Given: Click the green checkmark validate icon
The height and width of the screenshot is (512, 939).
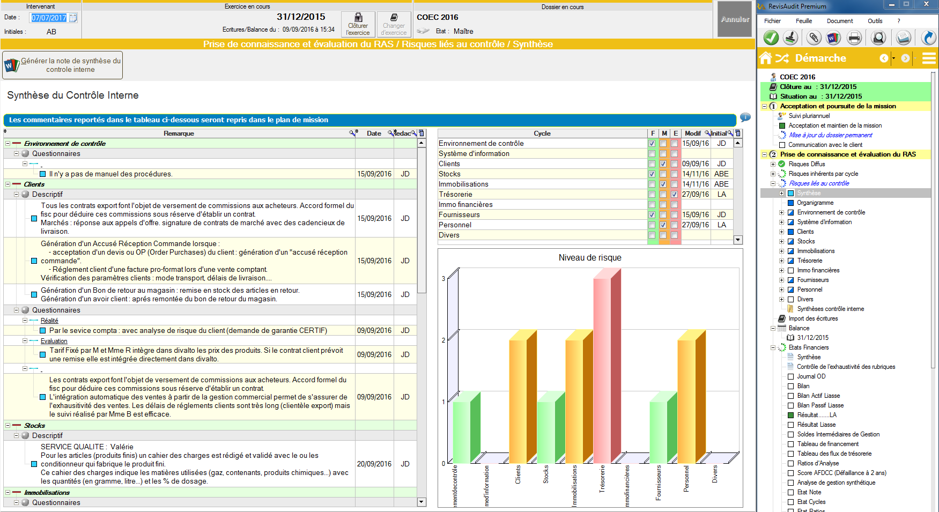Looking at the screenshot, I should point(771,38).
